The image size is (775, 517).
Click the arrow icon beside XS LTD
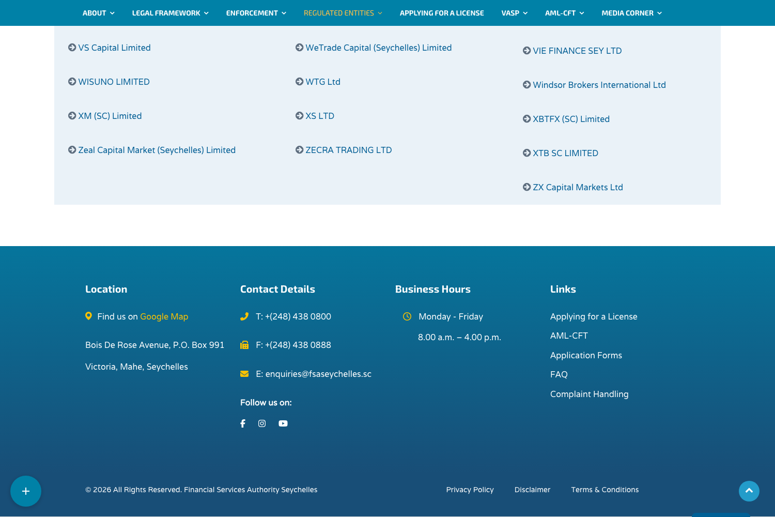pos(300,116)
